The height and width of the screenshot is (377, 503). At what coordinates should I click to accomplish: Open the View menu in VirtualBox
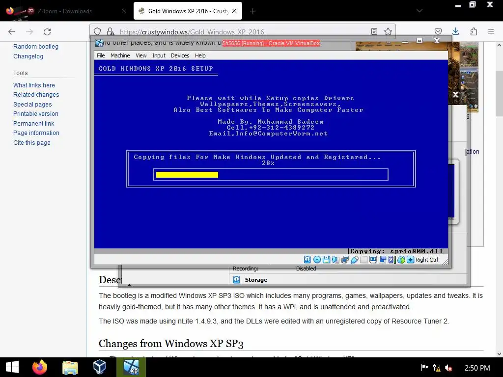click(x=141, y=55)
